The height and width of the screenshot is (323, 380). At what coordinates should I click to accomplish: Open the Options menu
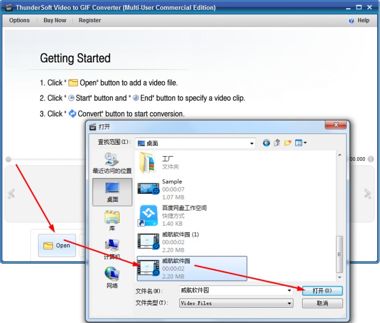click(20, 20)
